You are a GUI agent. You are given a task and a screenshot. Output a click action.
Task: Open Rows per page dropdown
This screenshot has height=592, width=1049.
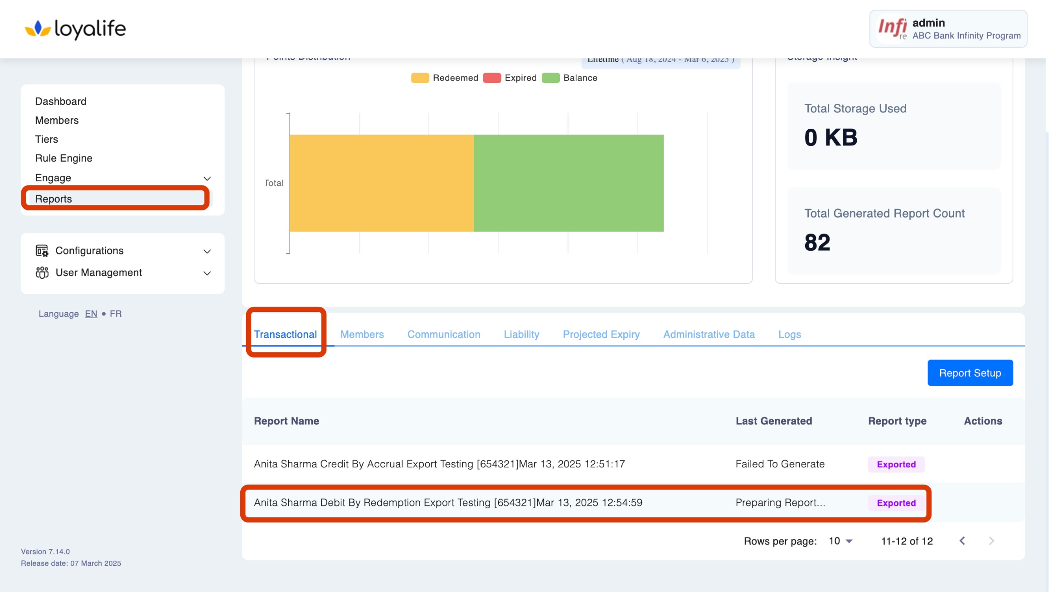(841, 541)
